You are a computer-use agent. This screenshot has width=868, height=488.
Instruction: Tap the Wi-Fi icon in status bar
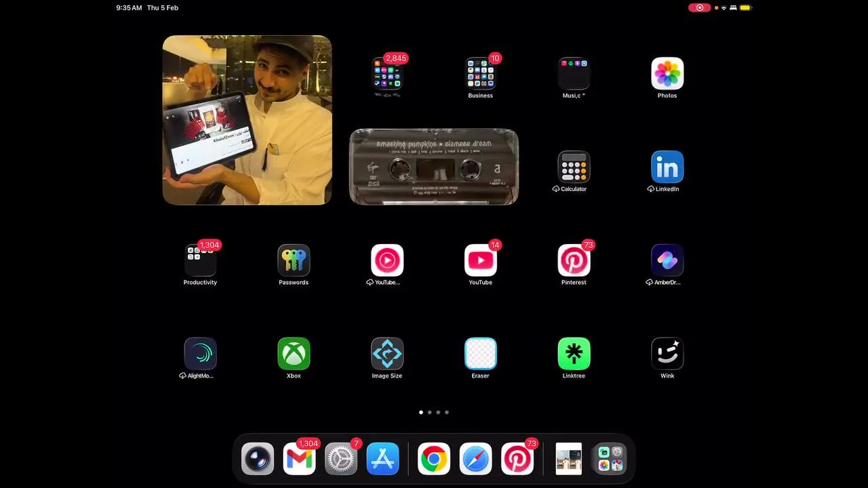click(x=724, y=7)
